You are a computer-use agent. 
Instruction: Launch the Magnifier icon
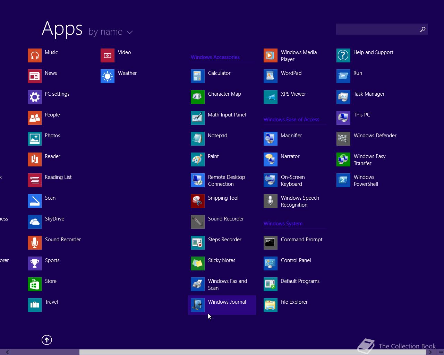click(x=271, y=139)
